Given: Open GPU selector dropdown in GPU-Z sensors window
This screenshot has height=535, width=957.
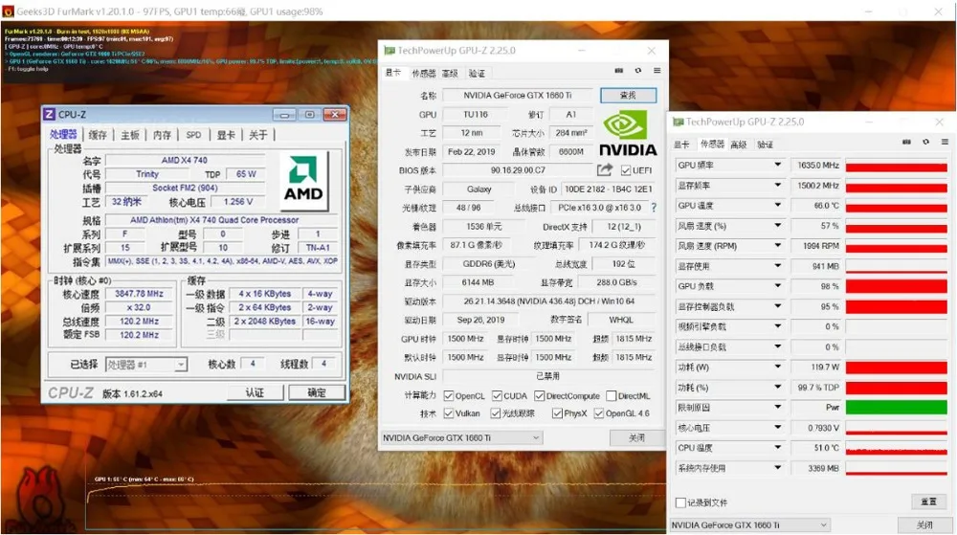Looking at the screenshot, I should point(750,525).
